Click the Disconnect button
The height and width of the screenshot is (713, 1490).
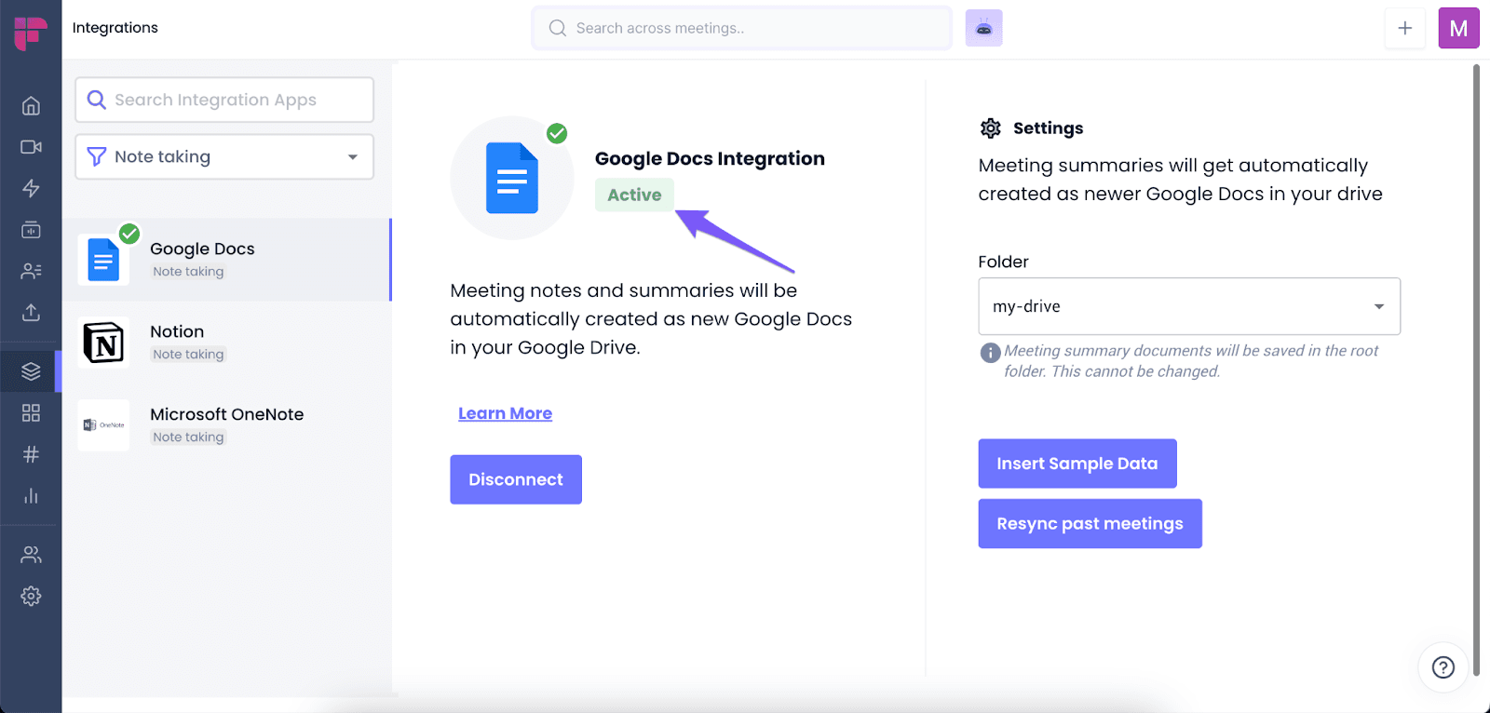tap(516, 479)
